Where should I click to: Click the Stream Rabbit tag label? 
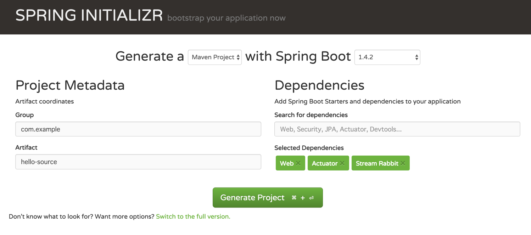coord(376,163)
